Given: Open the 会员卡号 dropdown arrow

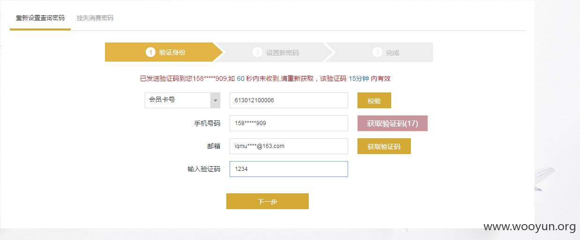Looking at the screenshot, I should click(x=215, y=100).
